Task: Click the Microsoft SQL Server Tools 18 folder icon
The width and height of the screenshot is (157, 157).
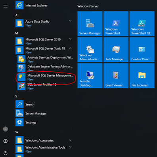Action: click(x=19, y=50)
